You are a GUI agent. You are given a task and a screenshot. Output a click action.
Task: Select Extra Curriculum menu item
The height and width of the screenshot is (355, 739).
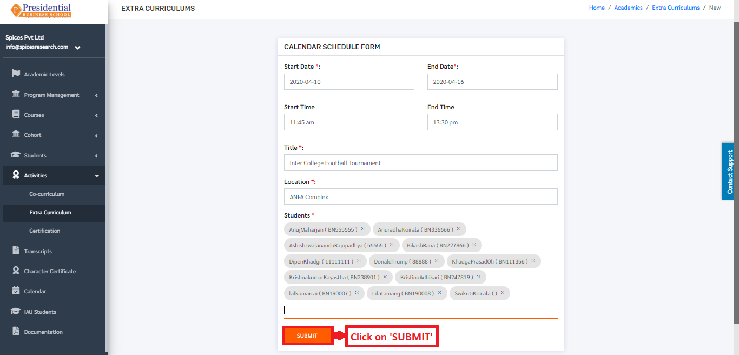pyautogui.click(x=50, y=212)
